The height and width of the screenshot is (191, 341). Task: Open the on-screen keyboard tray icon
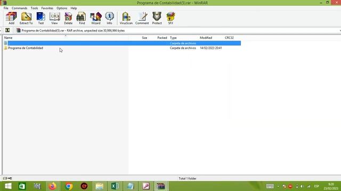(270, 186)
